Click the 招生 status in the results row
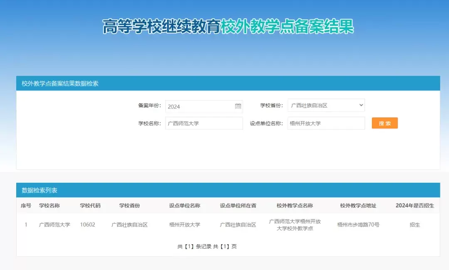 pos(414,225)
